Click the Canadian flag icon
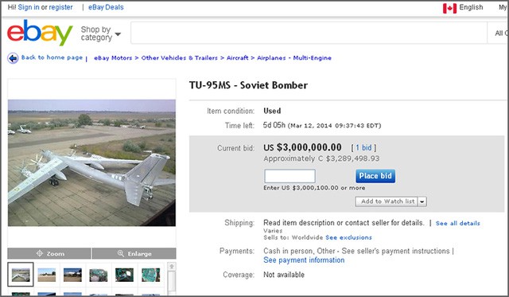509x297 pixels. click(449, 8)
